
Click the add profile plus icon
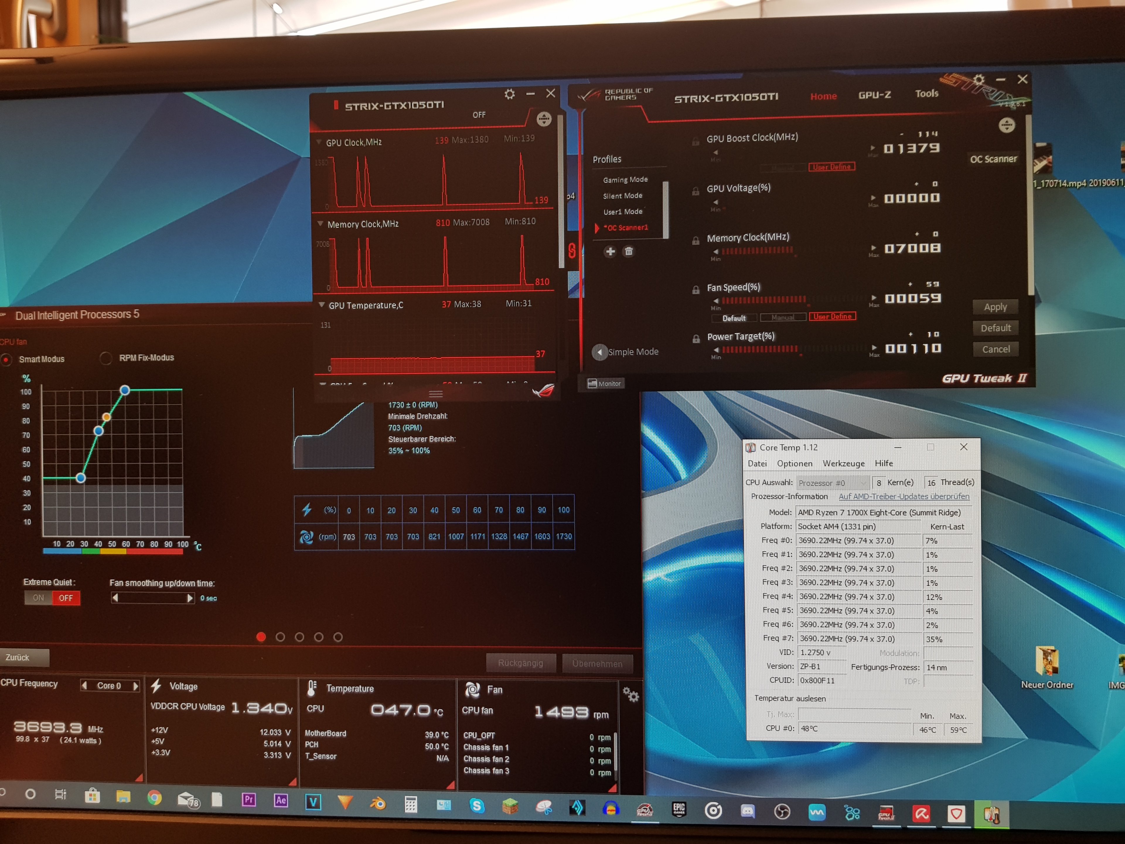610,251
